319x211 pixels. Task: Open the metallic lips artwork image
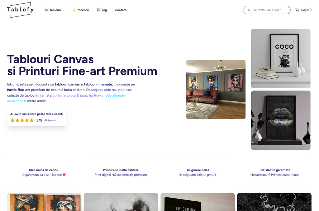(281, 120)
